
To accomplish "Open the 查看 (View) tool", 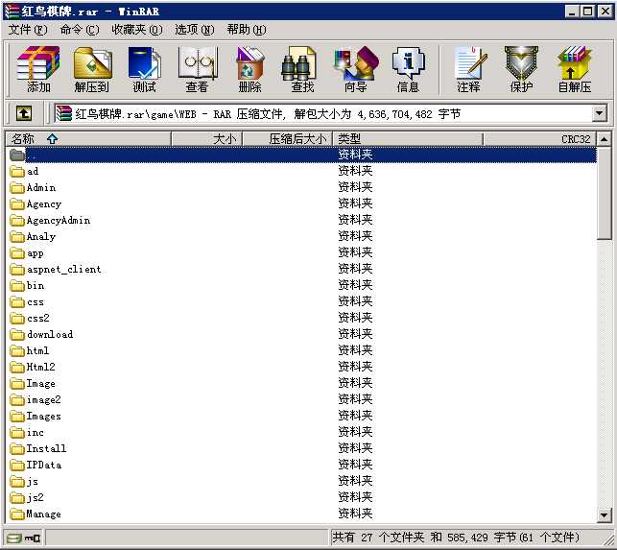I will coord(197,69).
